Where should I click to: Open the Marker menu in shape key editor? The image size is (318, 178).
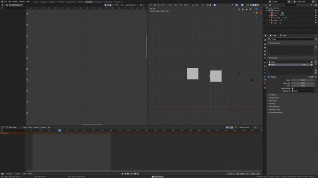[x=36, y=128]
